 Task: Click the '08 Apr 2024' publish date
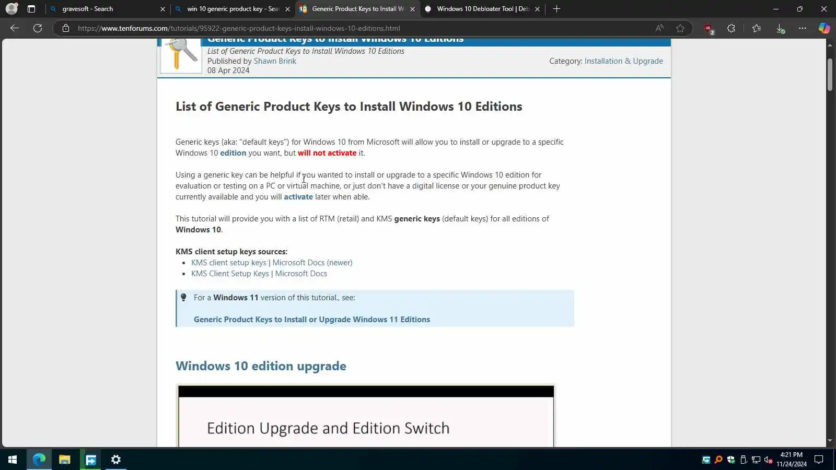228,70
